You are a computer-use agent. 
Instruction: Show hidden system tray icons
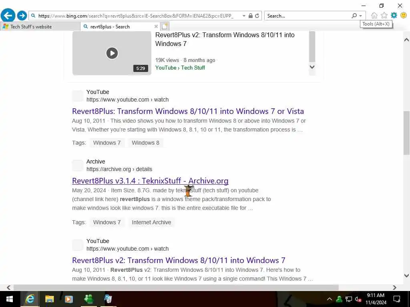[330, 299]
